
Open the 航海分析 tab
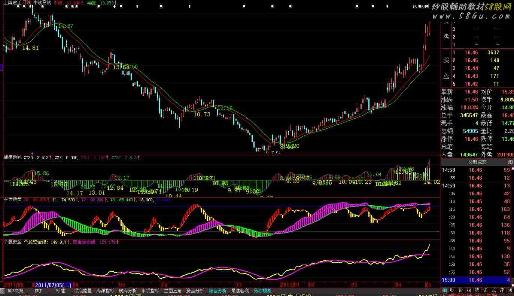[128, 290]
